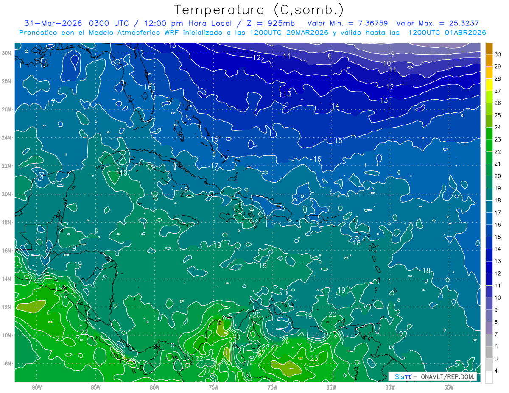Click the contour label '14' on the map
This screenshot has width=509, height=393.
click(335, 106)
